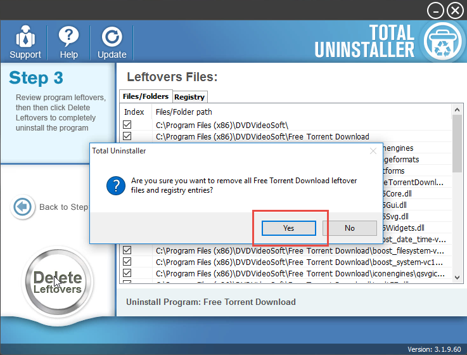Minimize the Total Uninstaller window
The height and width of the screenshot is (355, 467).
tap(435, 11)
